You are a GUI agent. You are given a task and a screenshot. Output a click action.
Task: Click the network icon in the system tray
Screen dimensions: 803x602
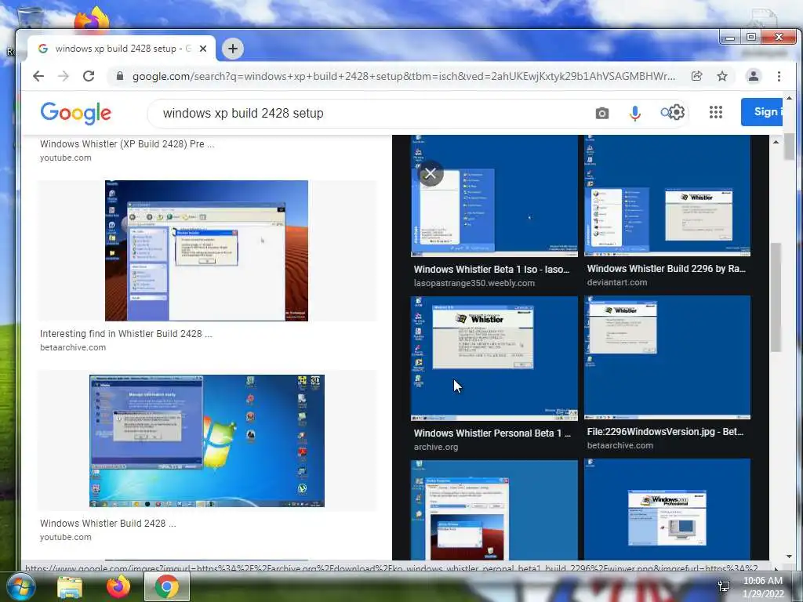(724, 586)
